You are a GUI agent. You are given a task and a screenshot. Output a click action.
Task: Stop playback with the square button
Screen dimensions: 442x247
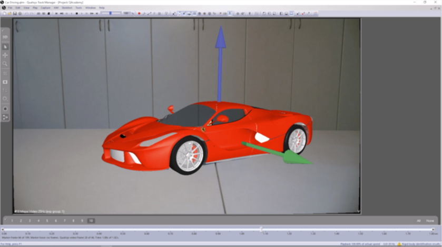click(77, 14)
